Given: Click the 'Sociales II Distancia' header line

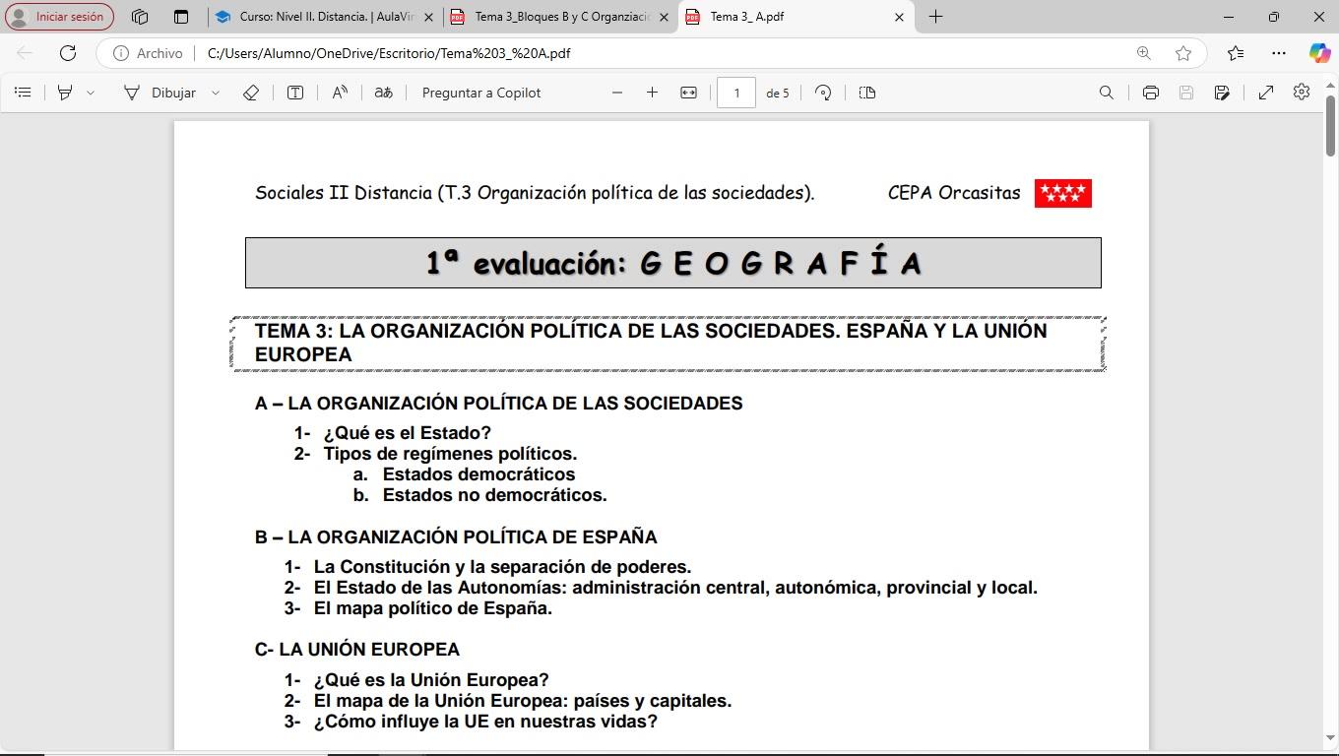Looking at the screenshot, I should [535, 193].
